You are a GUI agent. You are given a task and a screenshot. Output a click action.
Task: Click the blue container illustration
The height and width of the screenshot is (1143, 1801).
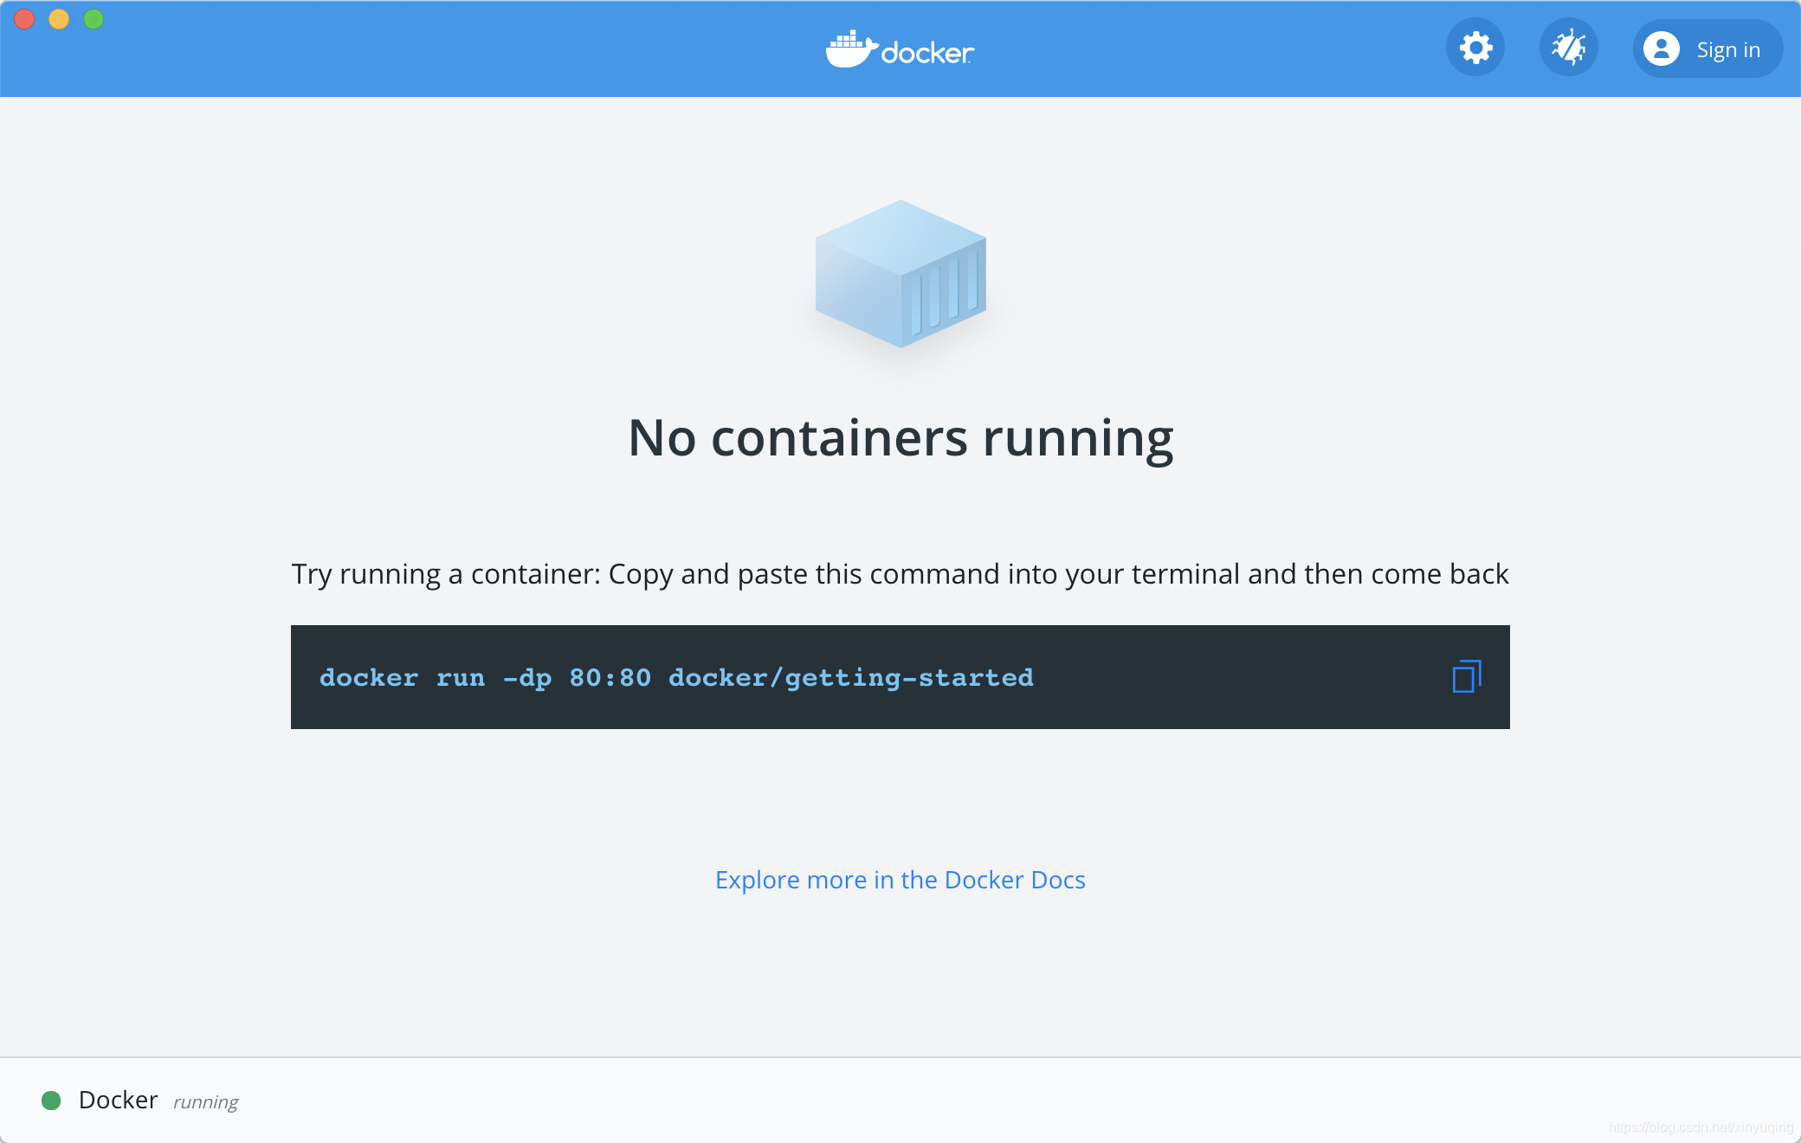coord(900,274)
